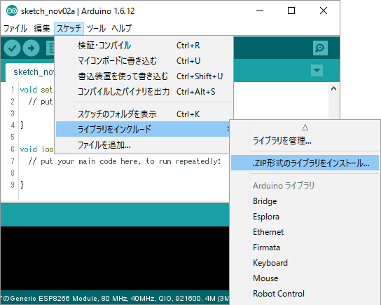Screen dimensions: 381x305
Task: Include the Ethernet library
Action: point(305,232)
